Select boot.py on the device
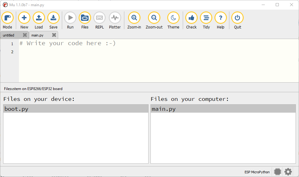Image resolution: width=299 pixels, height=177 pixels. pyautogui.click(x=76, y=109)
